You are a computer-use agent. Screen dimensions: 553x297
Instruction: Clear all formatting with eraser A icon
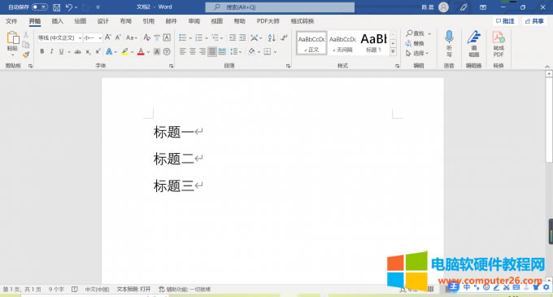pos(146,37)
